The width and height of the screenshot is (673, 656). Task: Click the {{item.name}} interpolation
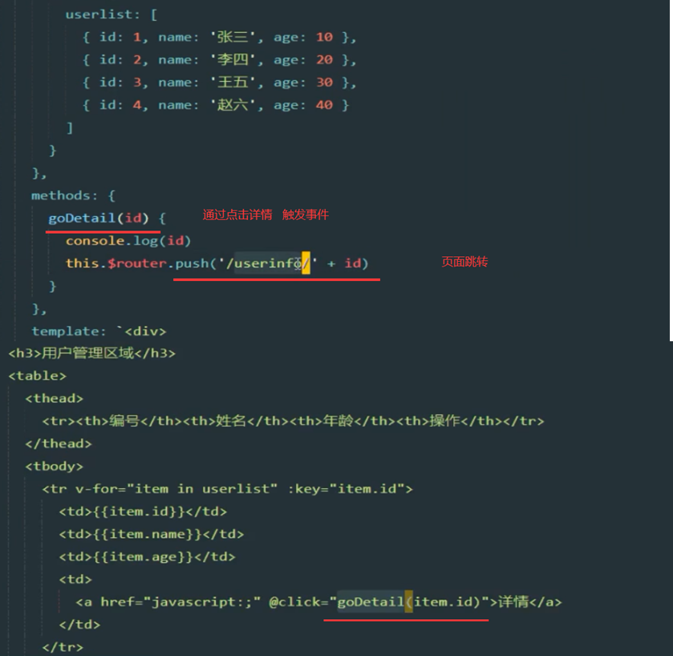[151, 534]
